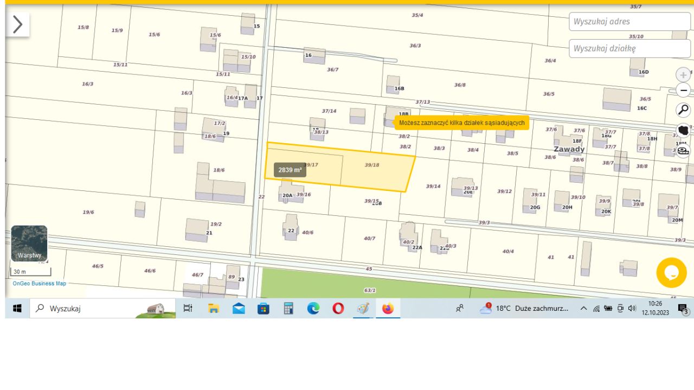The image size is (694, 390).
Task: Select parcel 16/3 label at far left
Action: click(x=87, y=84)
